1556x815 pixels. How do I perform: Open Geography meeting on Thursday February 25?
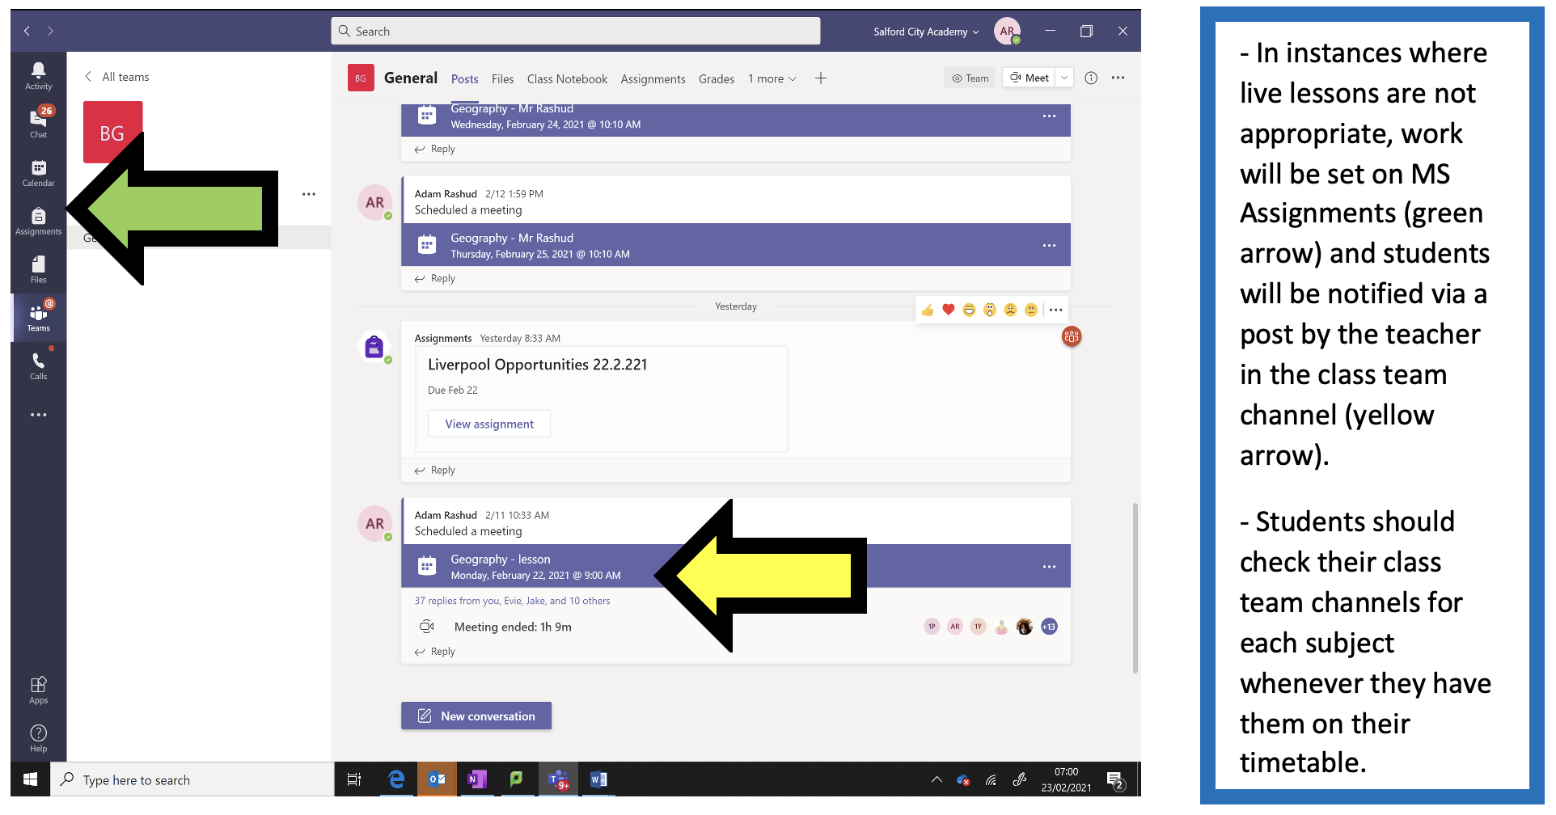pyautogui.click(x=736, y=245)
